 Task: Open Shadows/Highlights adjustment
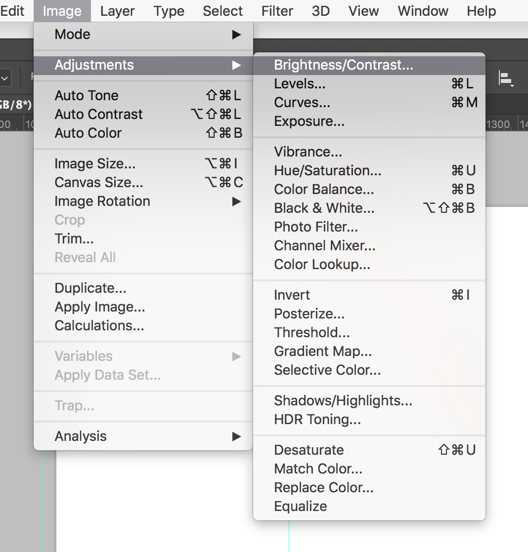coord(343,401)
